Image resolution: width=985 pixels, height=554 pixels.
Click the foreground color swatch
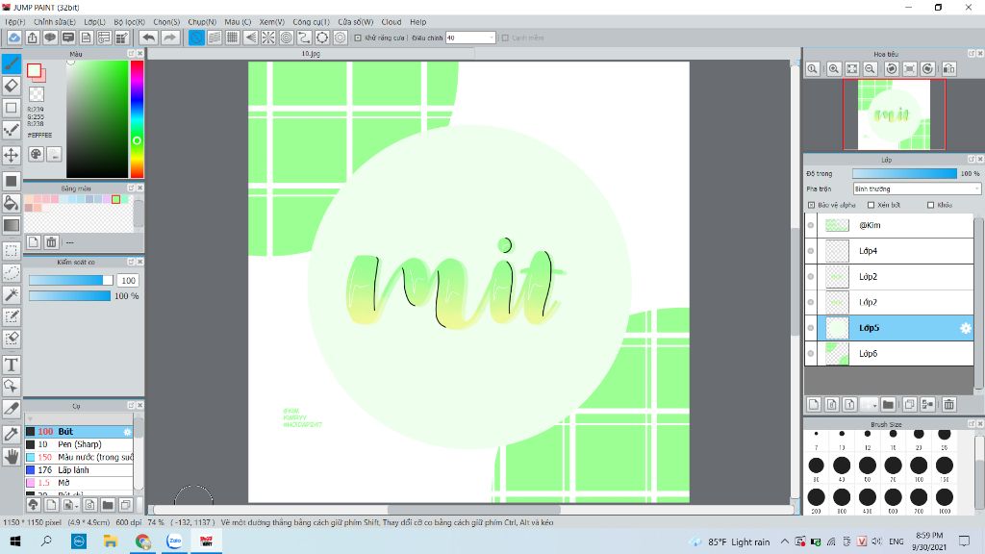pos(34,70)
